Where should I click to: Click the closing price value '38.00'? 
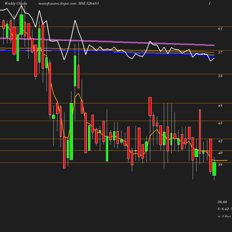coord(222,202)
